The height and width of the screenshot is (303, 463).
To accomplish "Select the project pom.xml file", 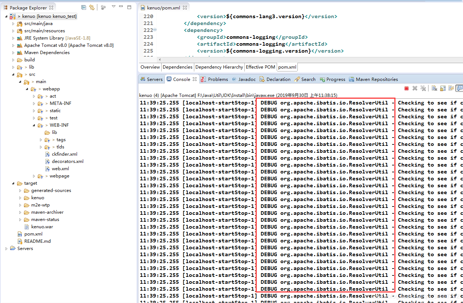I will point(33,234).
